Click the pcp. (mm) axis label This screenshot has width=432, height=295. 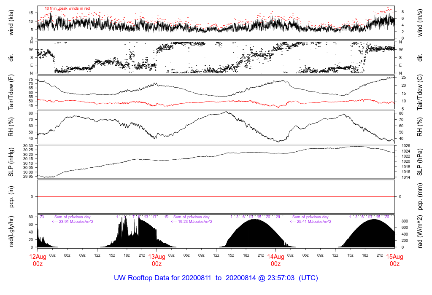(420, 196)
